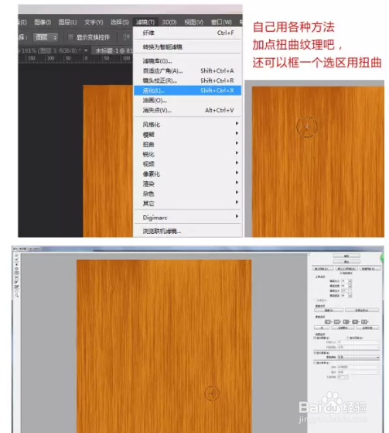
Task: Choose 滤镜库(G)... from the filter menu
Action: click(x=187, y=61)
